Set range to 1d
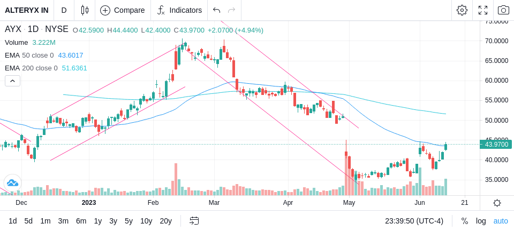 pyautogui.click(x=12, y=221)
